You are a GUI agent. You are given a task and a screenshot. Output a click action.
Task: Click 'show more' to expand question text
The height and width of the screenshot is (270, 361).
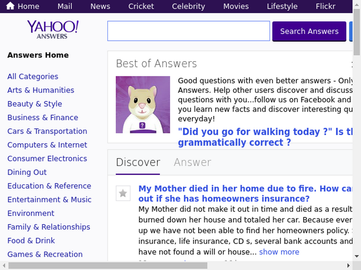279,252
